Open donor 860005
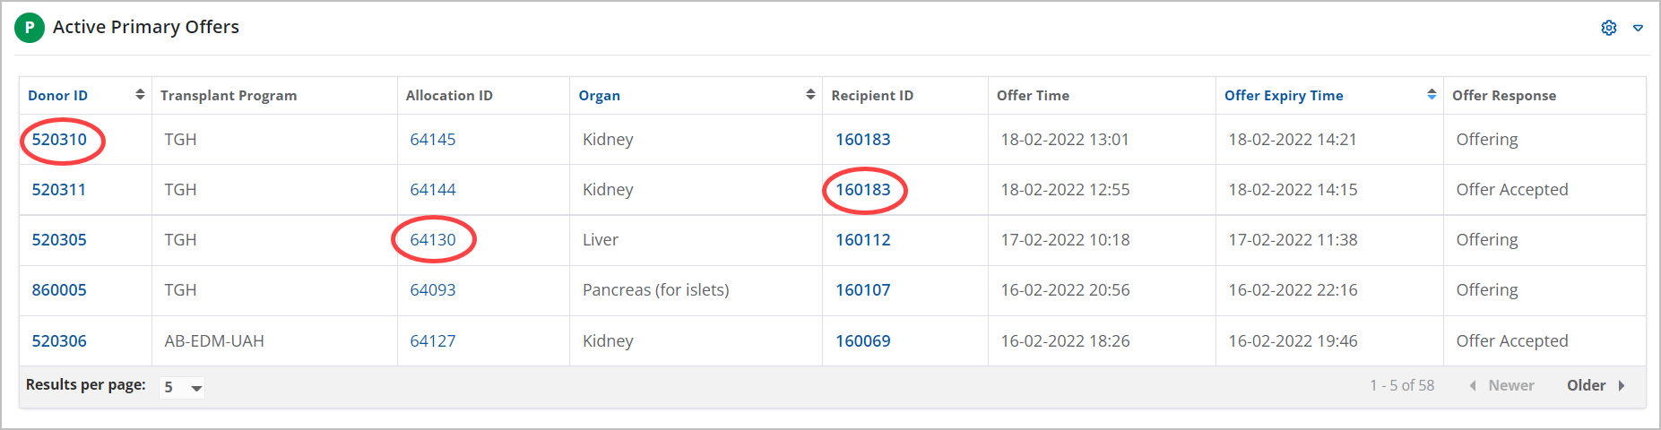The width and height of the screenshot is (1661, 430). pyautogui.click(x=59, y=290)
